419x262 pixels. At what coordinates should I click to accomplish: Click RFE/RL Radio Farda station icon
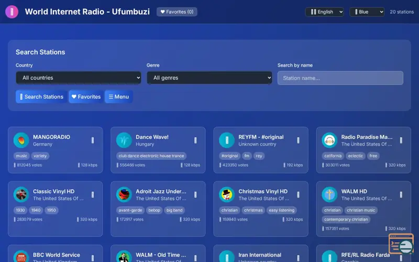(329, 257)
